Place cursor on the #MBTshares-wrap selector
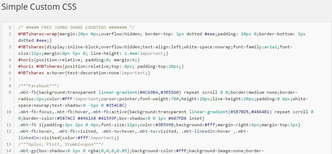This screenshot has width=332, height=154. (38, 34)
